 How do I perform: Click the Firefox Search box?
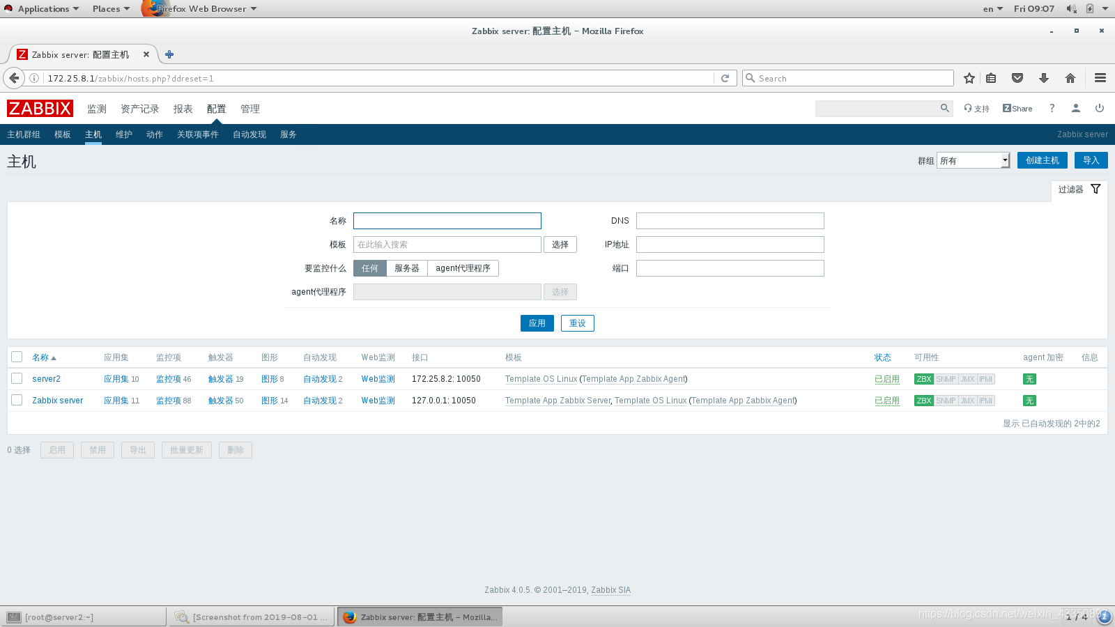(x=848, y=78)
